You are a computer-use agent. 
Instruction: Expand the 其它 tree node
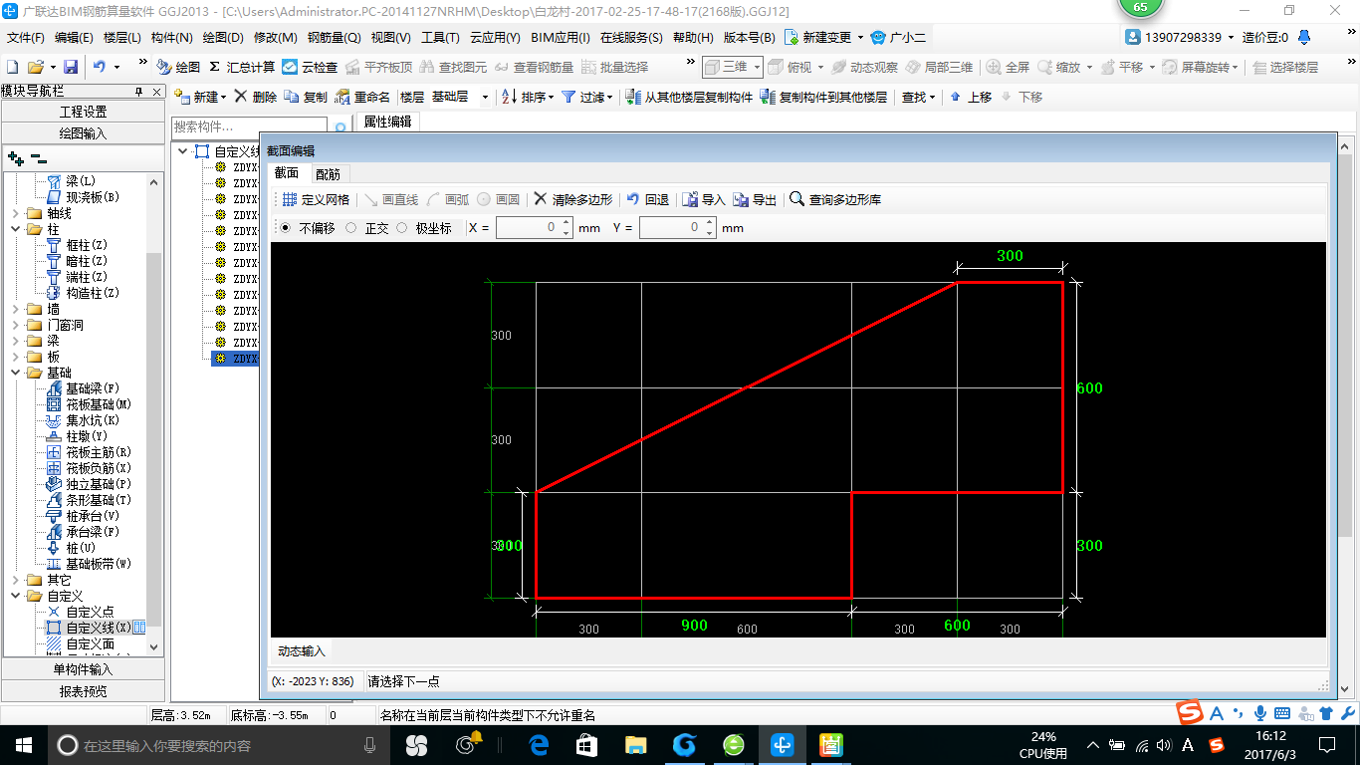tap(17, 580)
